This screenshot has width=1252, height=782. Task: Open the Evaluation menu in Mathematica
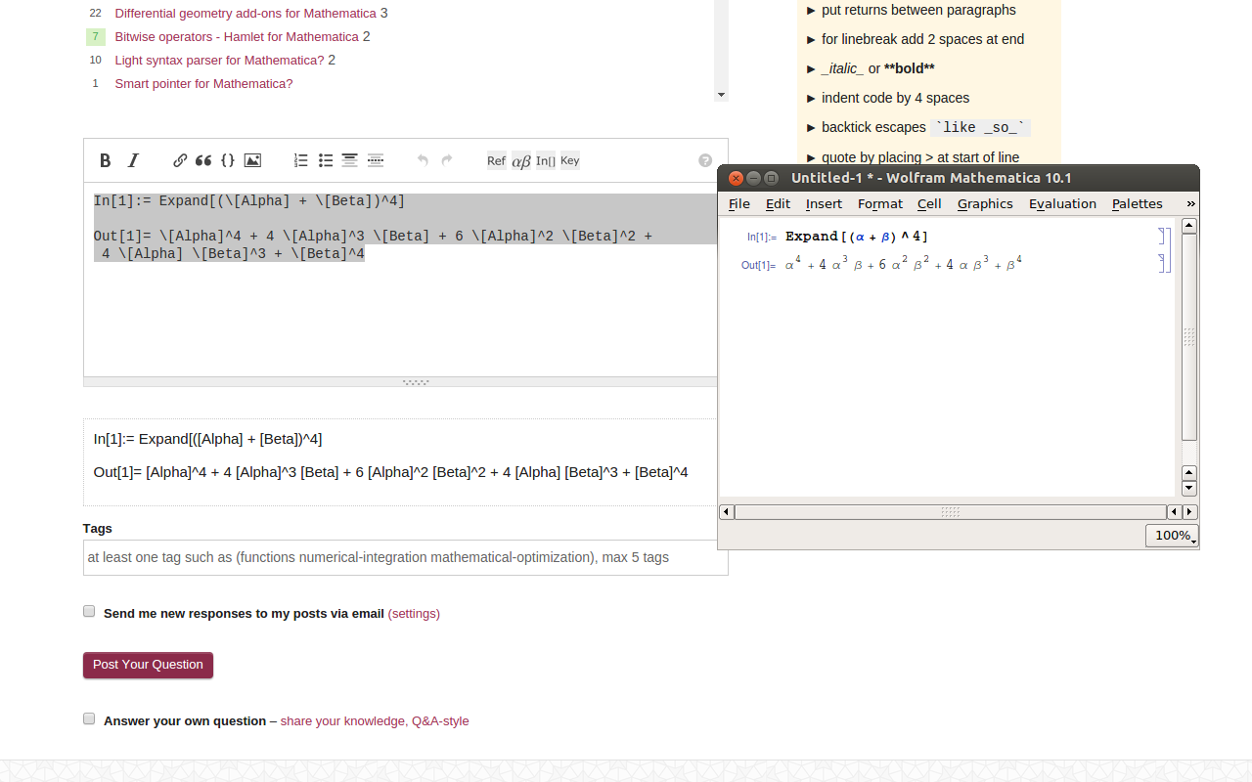pyautogui.click(x=1062, y=203)
